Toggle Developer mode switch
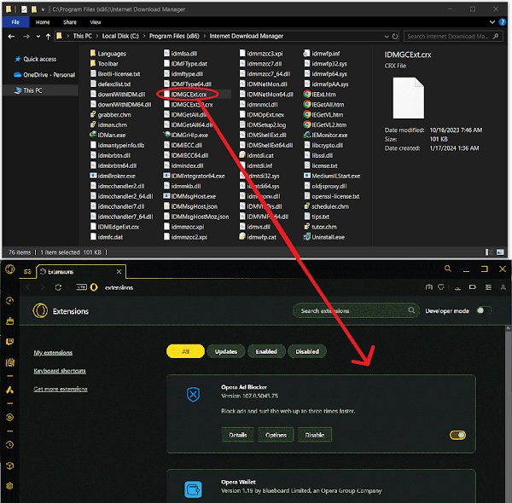This screenshot has height=503, width=512. 484,310
